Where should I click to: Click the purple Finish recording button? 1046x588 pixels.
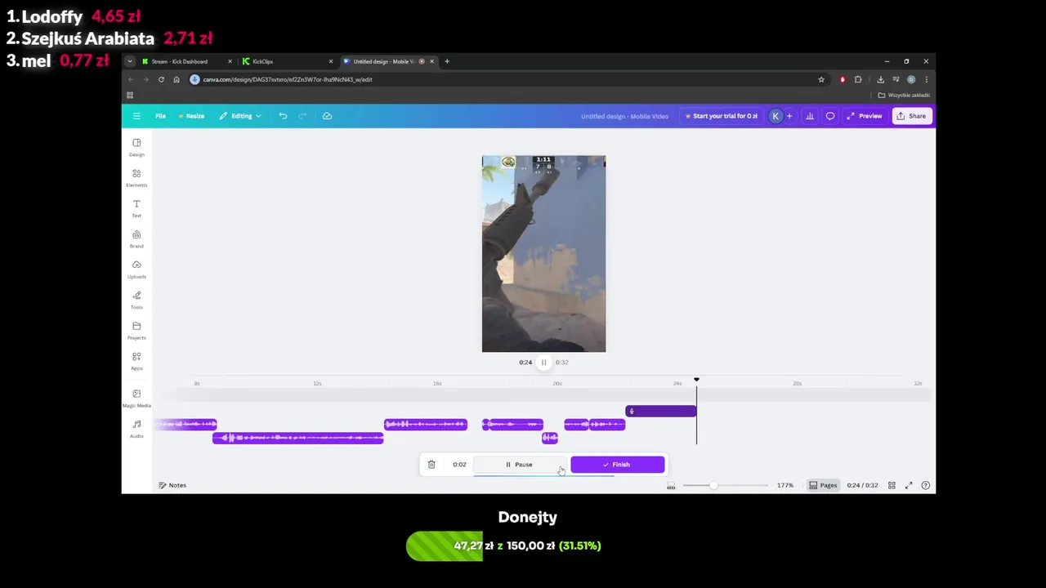[617, 465]
